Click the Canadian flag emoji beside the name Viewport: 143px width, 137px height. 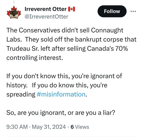(x=71, y=9)
